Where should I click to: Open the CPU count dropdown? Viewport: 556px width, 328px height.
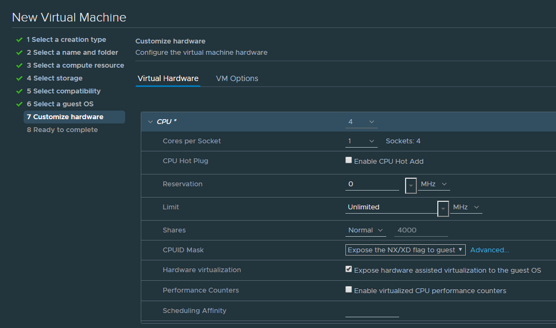(x=361, y=122)
